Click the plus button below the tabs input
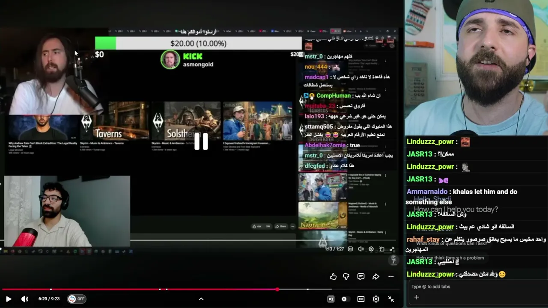Image resolution: width=548 pixels, height=308 pixels. [416, 297]
